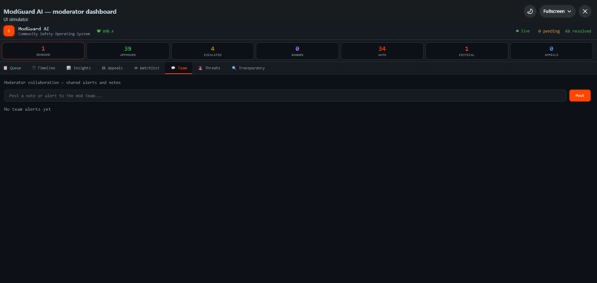Open the Watchlist tab
This screenshot has width=597, height=283.
(147, 68)
